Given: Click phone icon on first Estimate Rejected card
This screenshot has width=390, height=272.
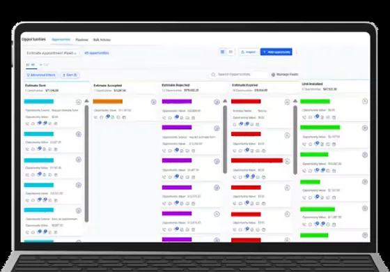Looking at the screenshot, I should click(164, 118).
